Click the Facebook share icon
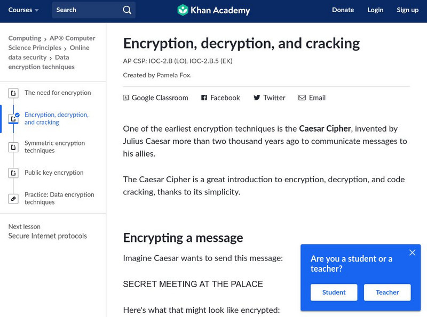Screen dimensions: 427x317 pos(204,97)
